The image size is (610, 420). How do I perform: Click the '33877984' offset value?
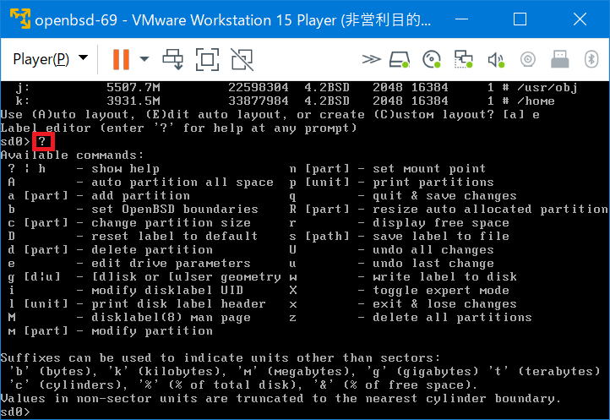coord(259,101)
